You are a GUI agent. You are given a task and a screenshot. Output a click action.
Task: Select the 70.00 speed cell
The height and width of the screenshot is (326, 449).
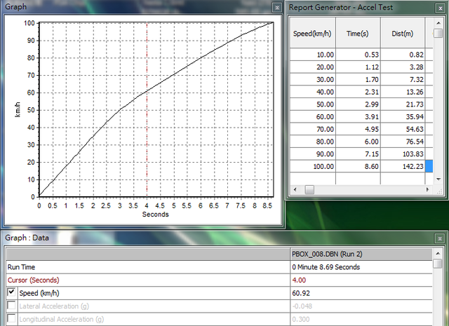point(312,129)
